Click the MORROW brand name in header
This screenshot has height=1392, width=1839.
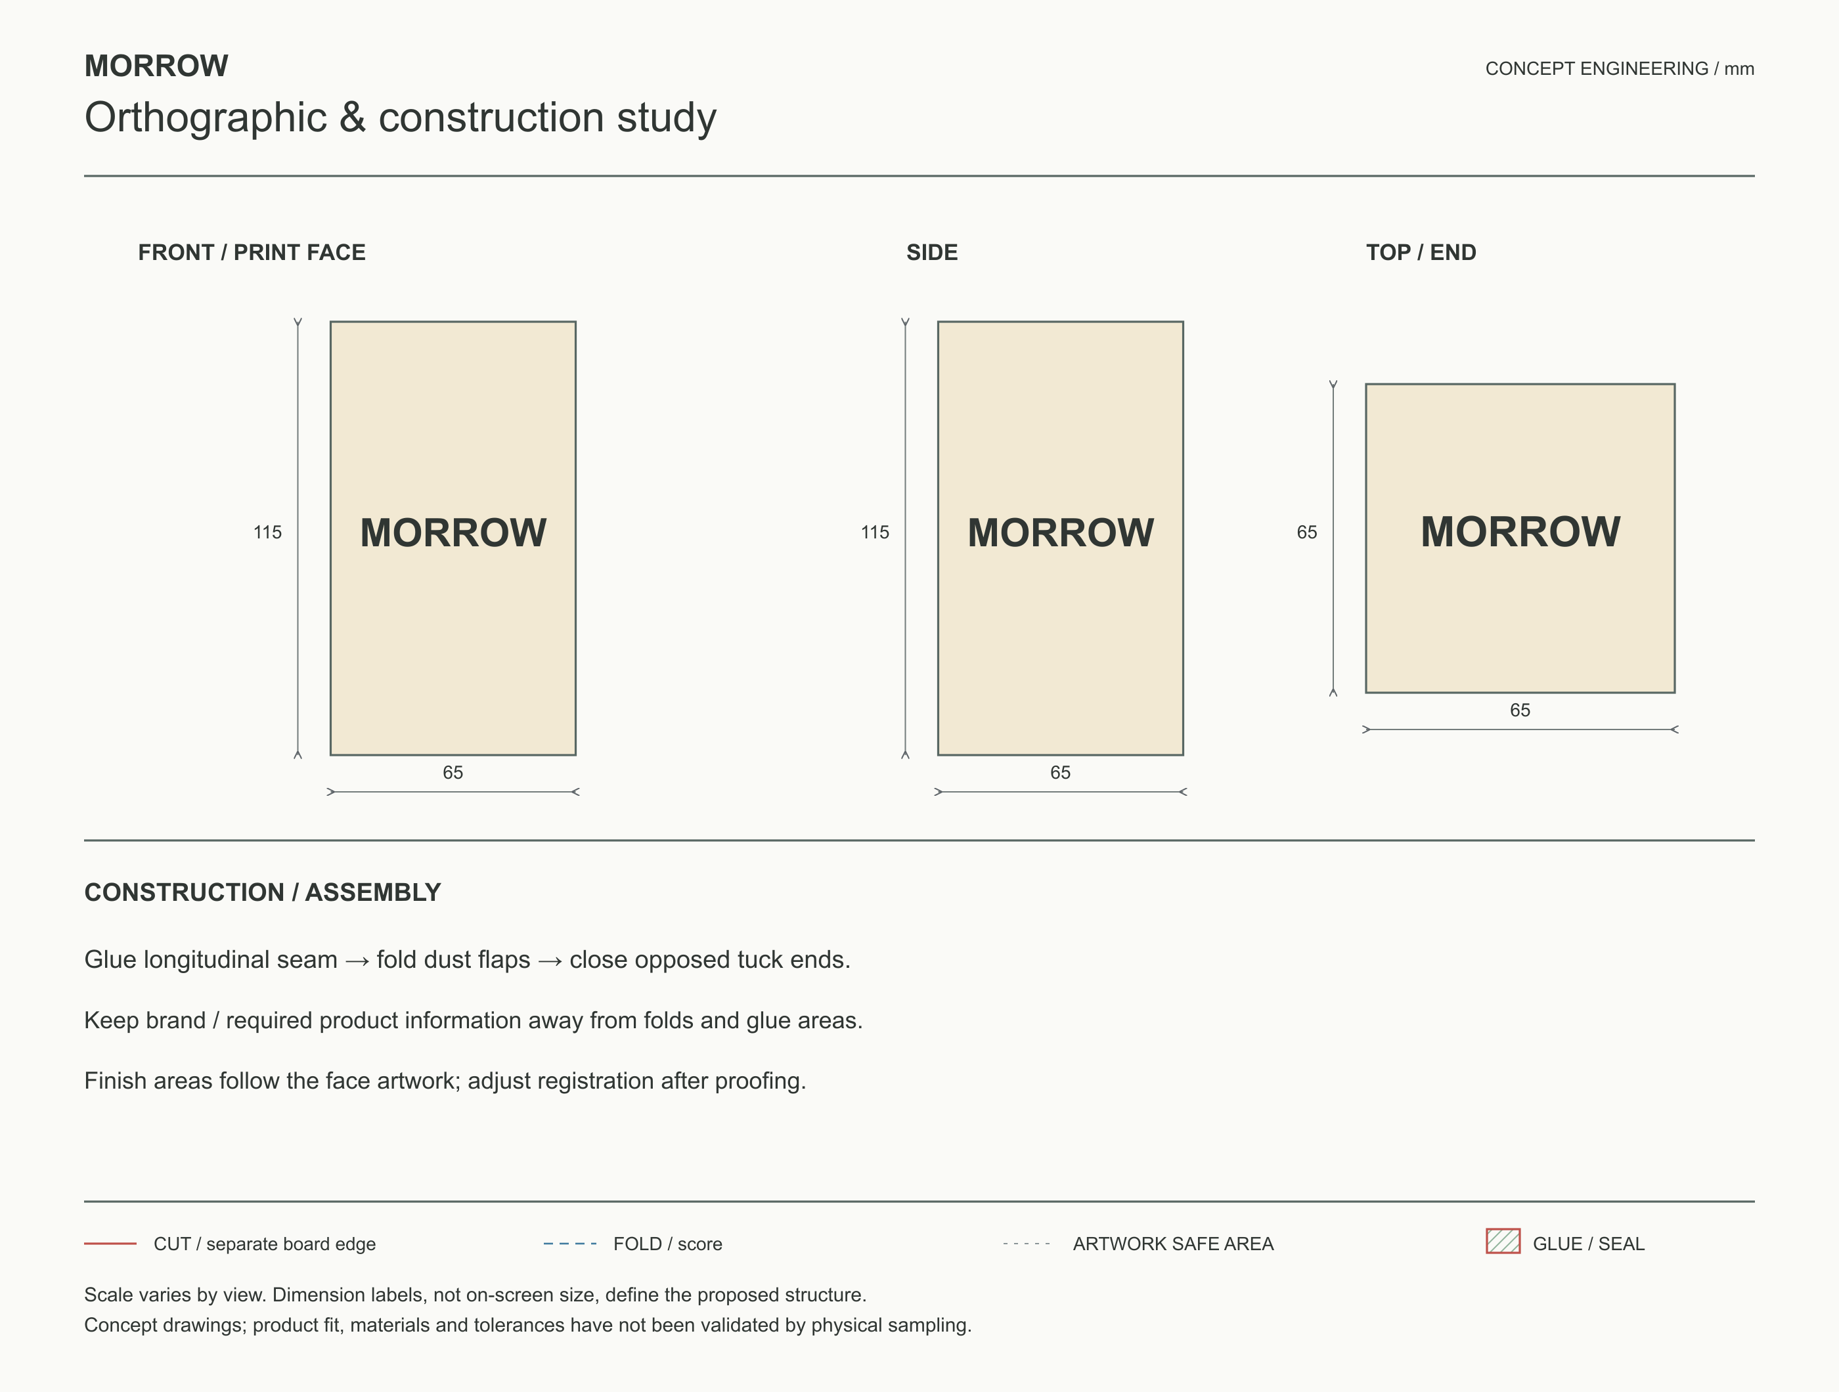click(x=156, y=66)
